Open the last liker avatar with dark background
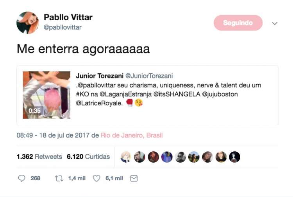Viewport: 293px width, 197px height. pos(234,157)
